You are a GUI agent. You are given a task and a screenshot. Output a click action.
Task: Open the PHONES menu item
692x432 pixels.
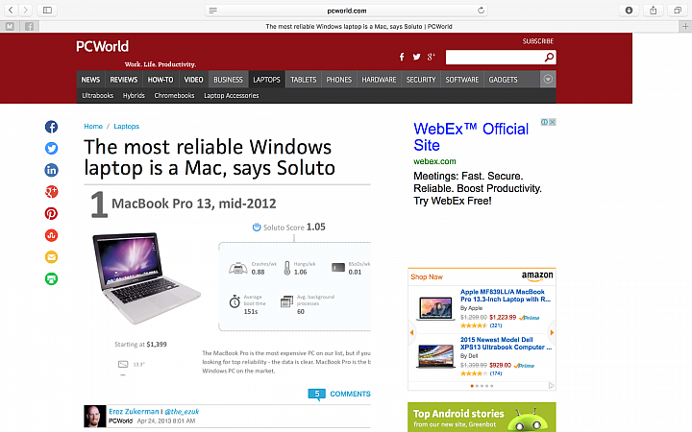pos(339,80)
